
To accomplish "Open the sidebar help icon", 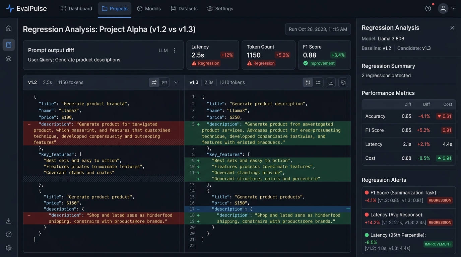I will 9,234.
